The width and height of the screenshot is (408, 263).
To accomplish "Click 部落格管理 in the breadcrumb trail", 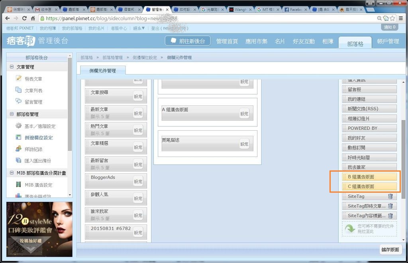I will tap(112, 57).
